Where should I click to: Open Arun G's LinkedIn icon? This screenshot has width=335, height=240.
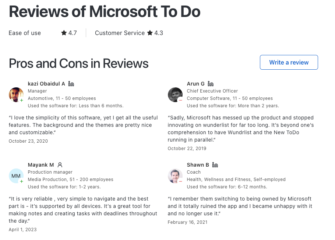pos(211,84)
